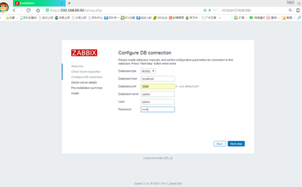302x187 pixels.
Task: Expand the extensions dropdown arrow
Action: [246, 18]
